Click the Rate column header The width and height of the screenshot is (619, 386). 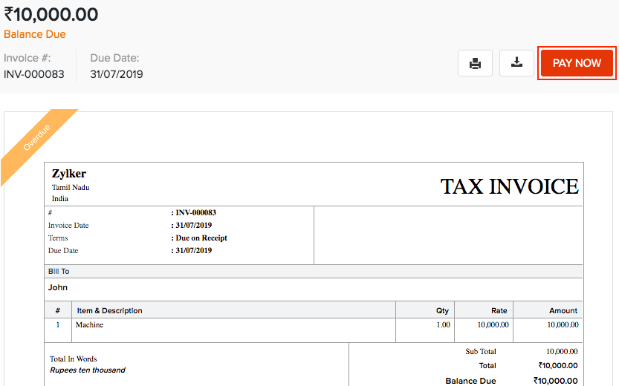click(499, 311)
